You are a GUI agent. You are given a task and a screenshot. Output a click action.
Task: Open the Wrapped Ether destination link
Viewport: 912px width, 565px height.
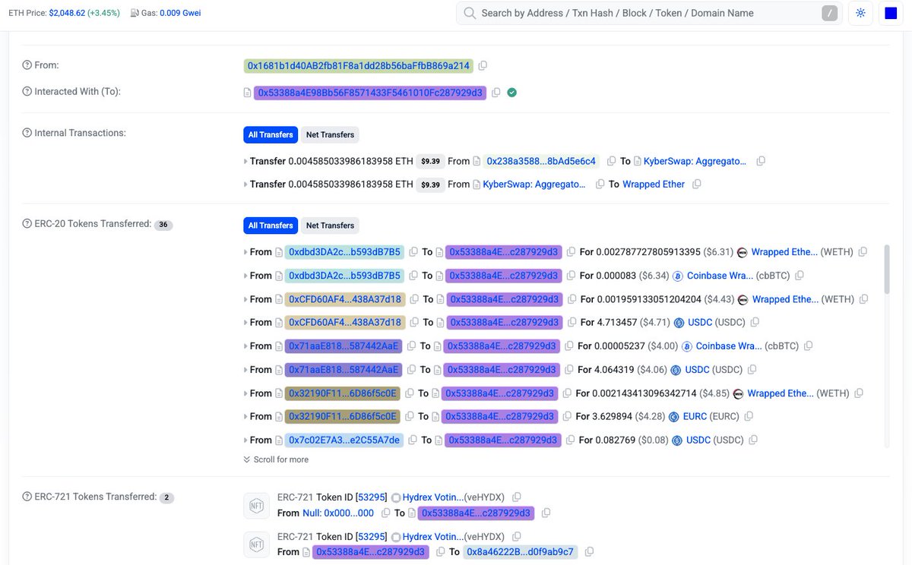click(x=654, y=184)
